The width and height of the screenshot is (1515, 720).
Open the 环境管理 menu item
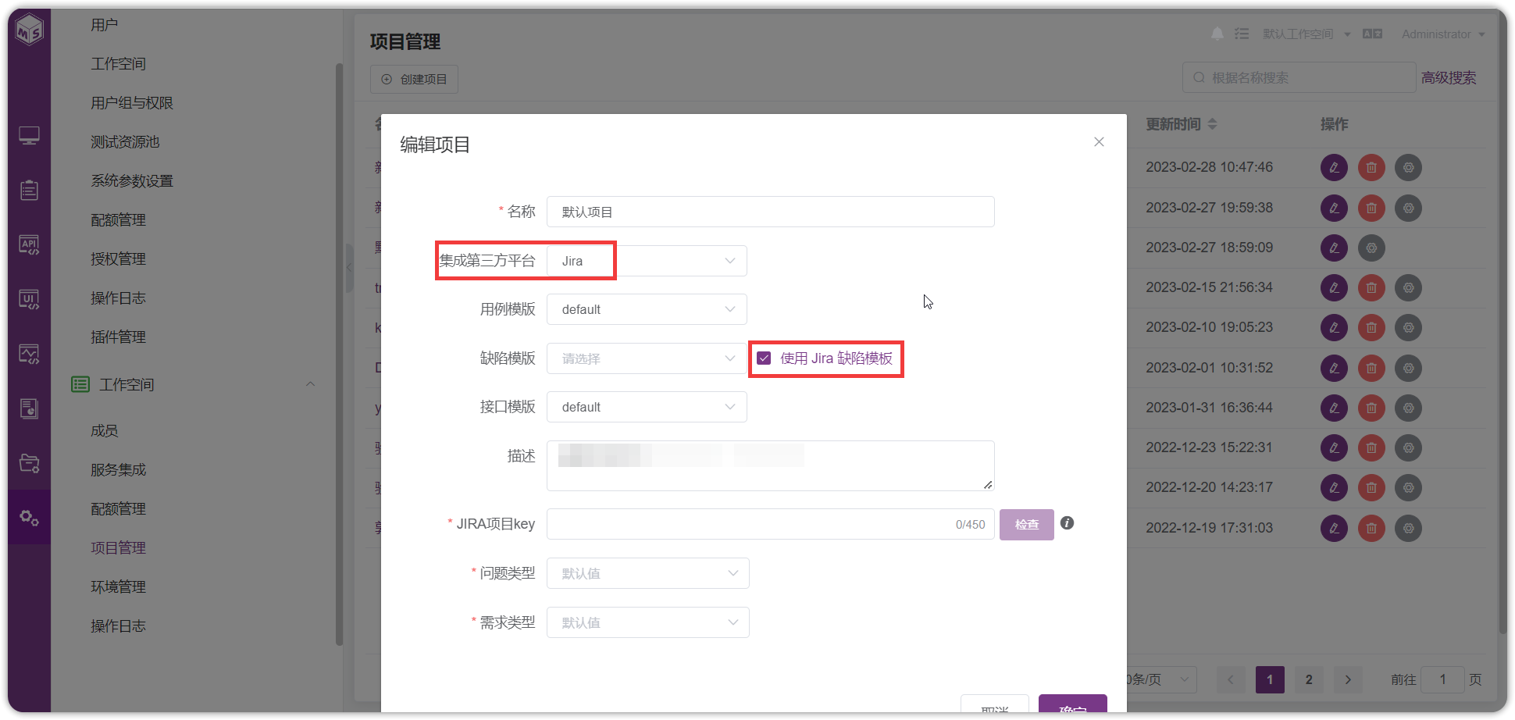click(119, 587)
